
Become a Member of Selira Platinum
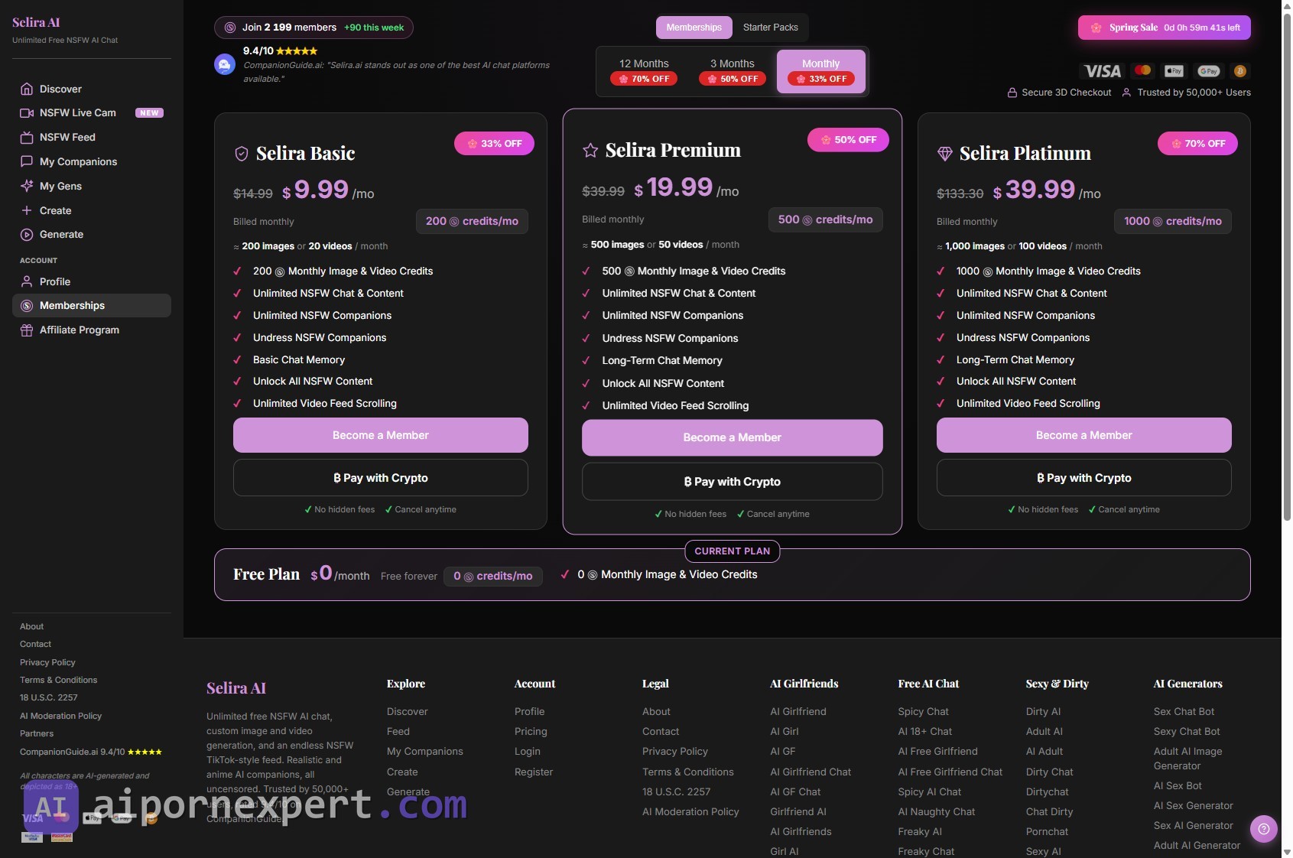[x=1084, y=435]
